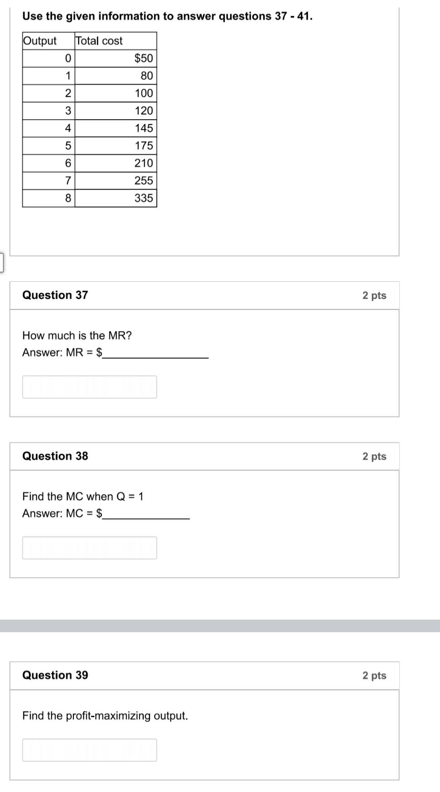Screen dimensions: 440x792
Task: Click the text 'Find the MC when Q = 1'
Action: [x=83, y=496]
